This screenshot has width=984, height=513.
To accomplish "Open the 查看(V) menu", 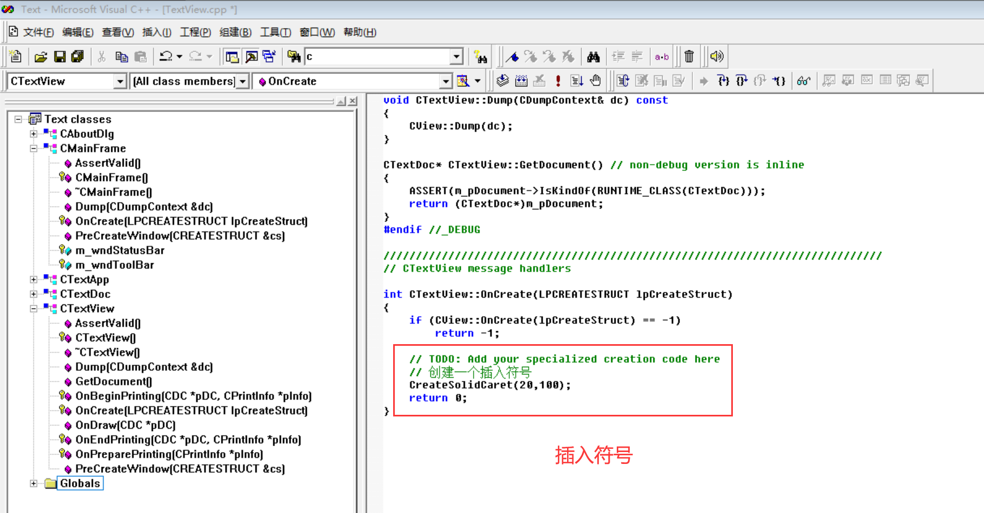I will coord(118,32).
